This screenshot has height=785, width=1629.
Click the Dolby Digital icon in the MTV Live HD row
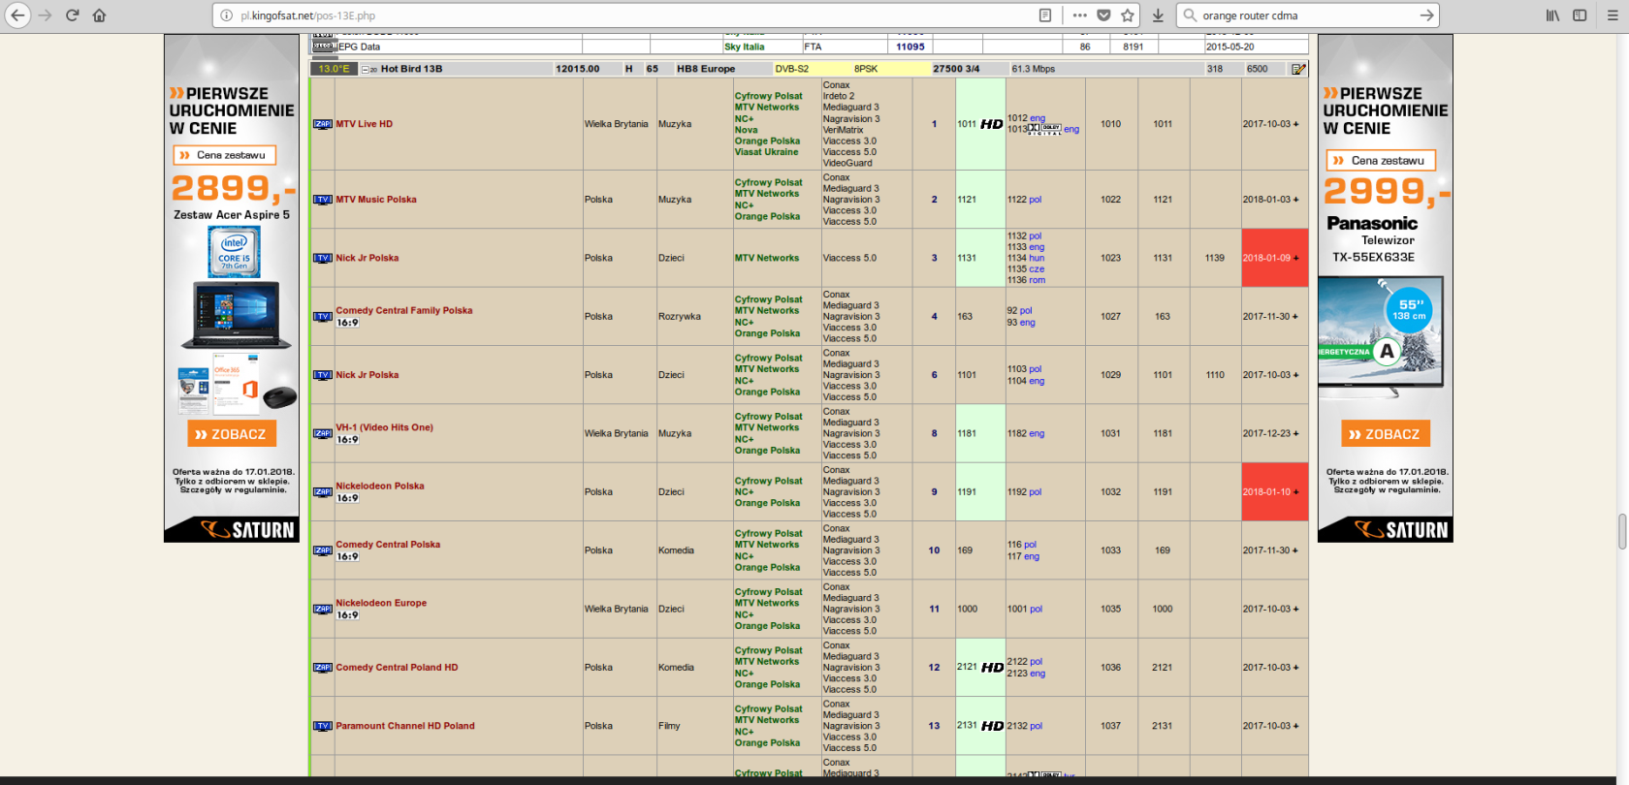click(x=1044, y=129)
